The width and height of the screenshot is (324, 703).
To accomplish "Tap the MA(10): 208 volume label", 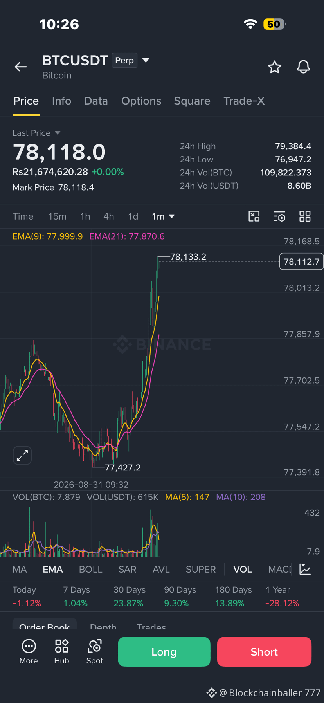I will pos(241,497).
